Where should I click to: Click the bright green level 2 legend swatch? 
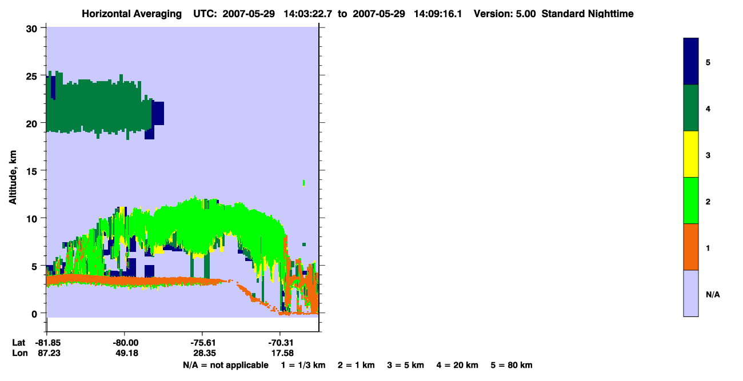coord(691,200)
